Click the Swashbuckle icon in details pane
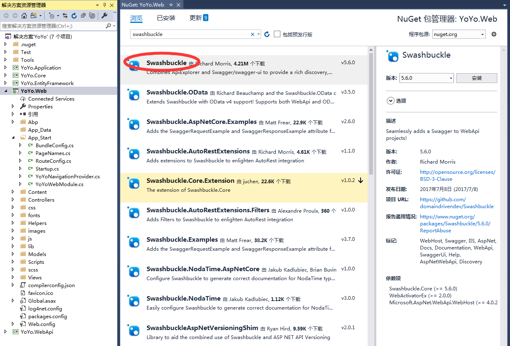510x346 pixels. 393,56
